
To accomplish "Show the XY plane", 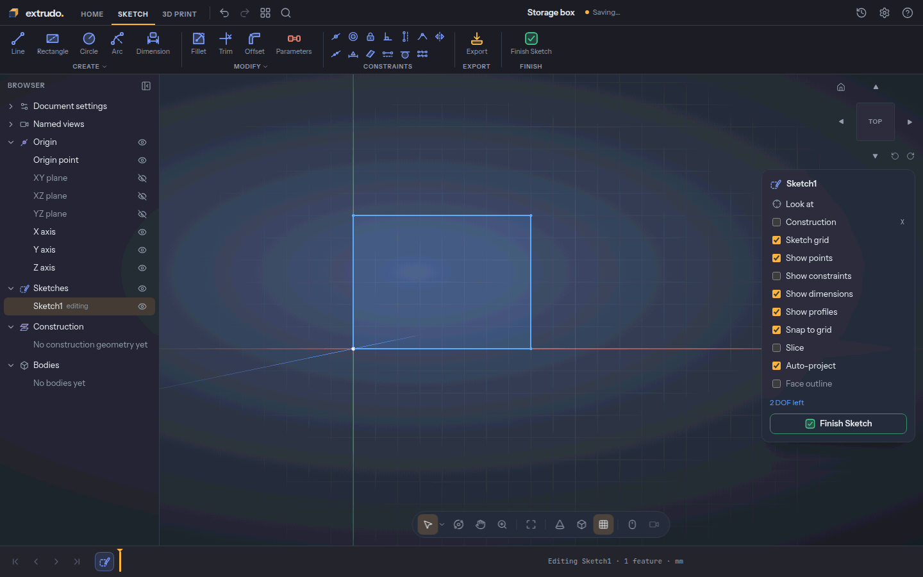I will coord(142,178).
